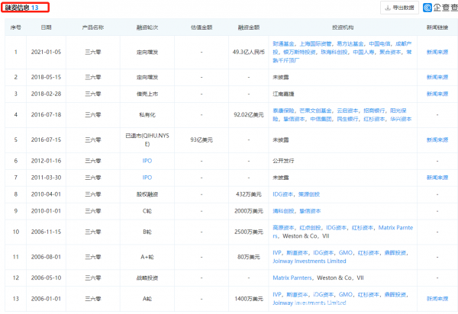Open 挚信资本 link in 私有化 row
The width and height of the screenshot is (458, 314).
[294, 119]
